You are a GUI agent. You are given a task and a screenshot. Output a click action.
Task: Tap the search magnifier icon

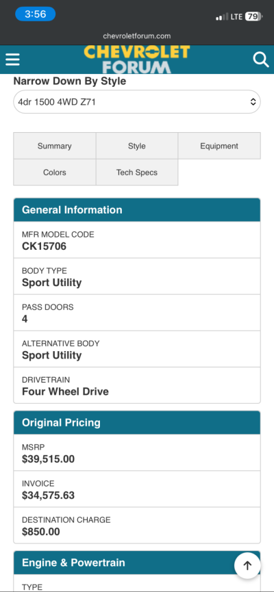point(261,60)
